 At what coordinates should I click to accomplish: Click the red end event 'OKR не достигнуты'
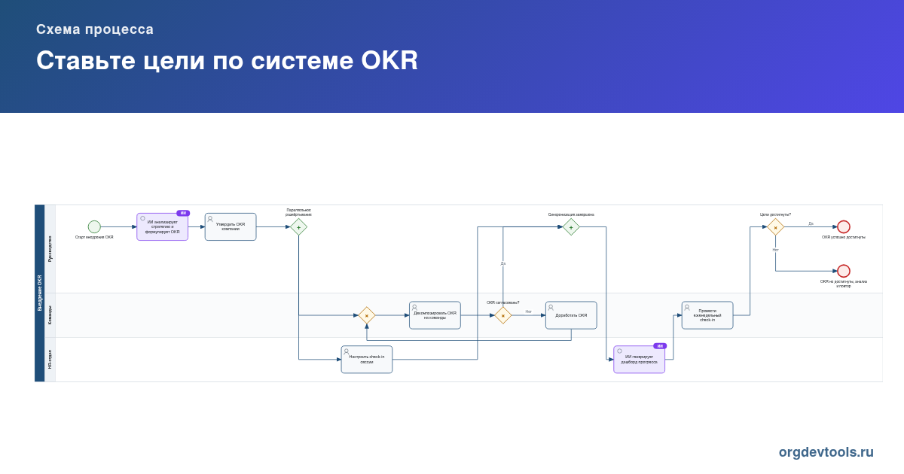click(x=844, y=271)
